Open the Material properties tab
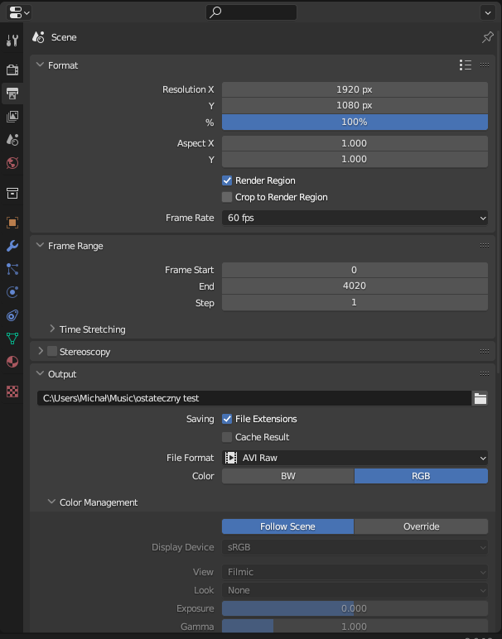502x639 pixels. tap(12, 362)
